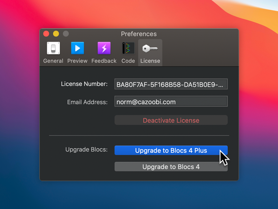
Task: Switch to the Feedback tab label
Action: click(104, 61)
